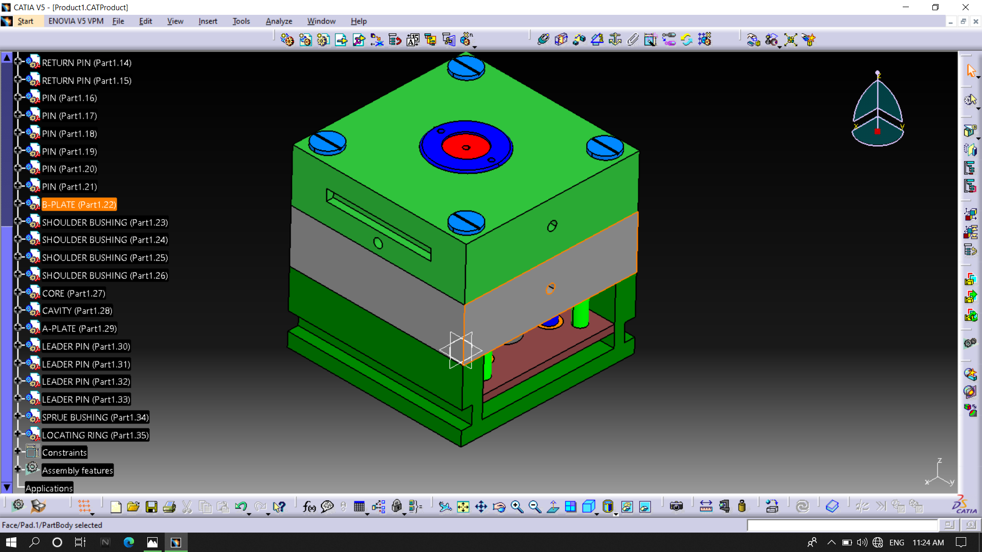Click the Undo arrow icon

point(241,507)
